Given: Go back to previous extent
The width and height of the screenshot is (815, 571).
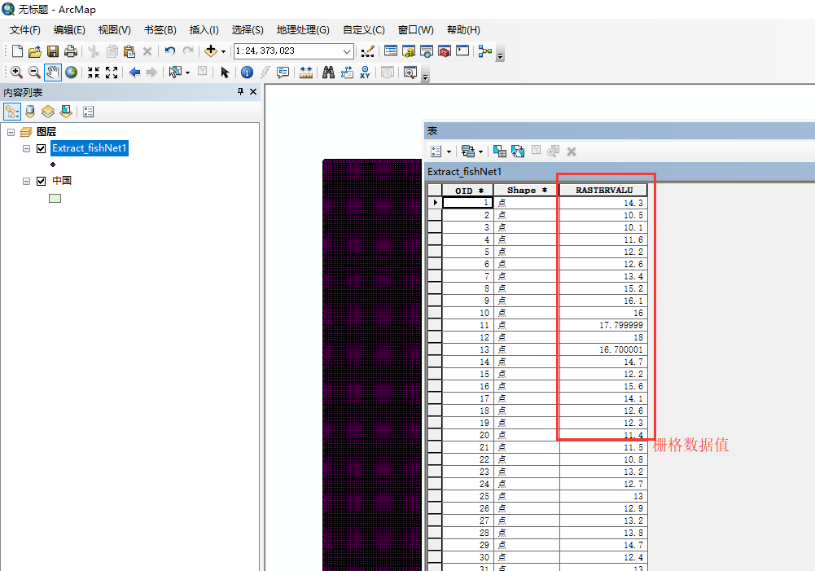Looking at the screenshot, I should (134, 72).
